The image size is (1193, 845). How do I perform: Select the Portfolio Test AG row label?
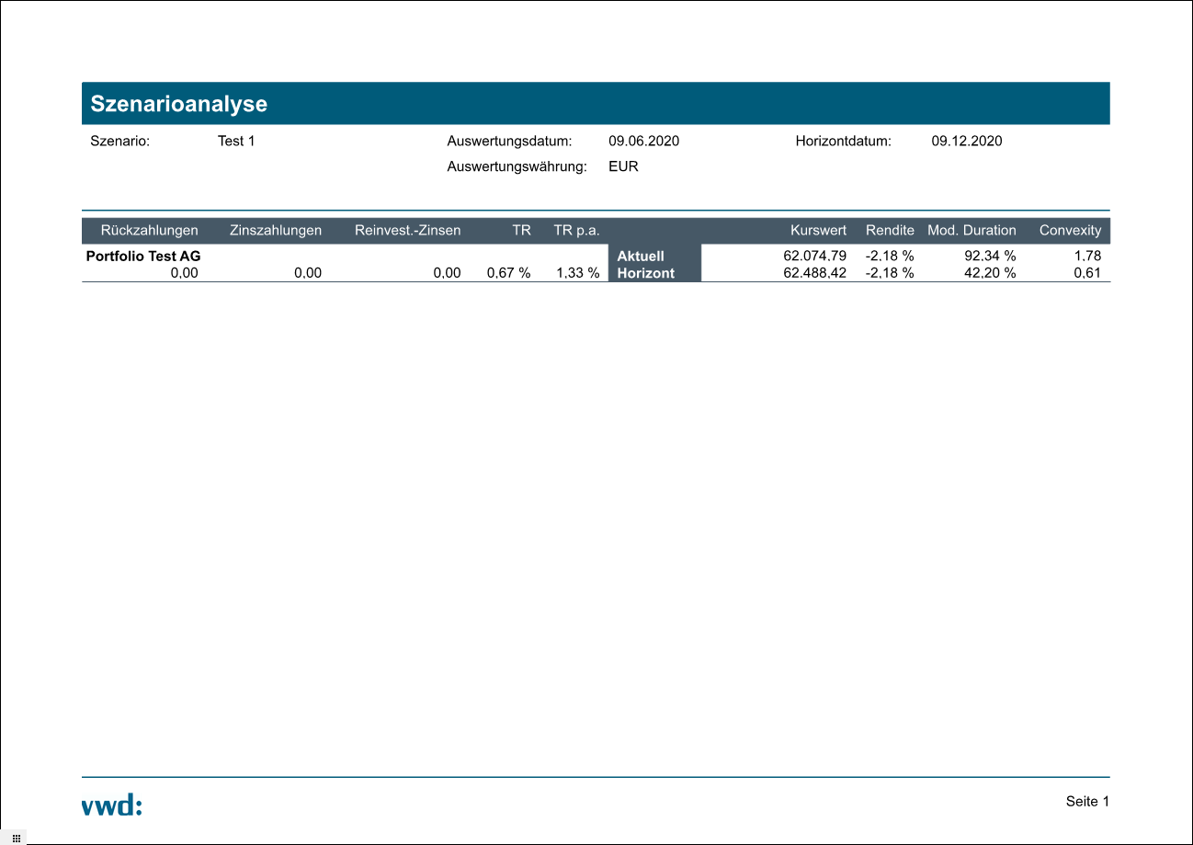coord(143,257)
